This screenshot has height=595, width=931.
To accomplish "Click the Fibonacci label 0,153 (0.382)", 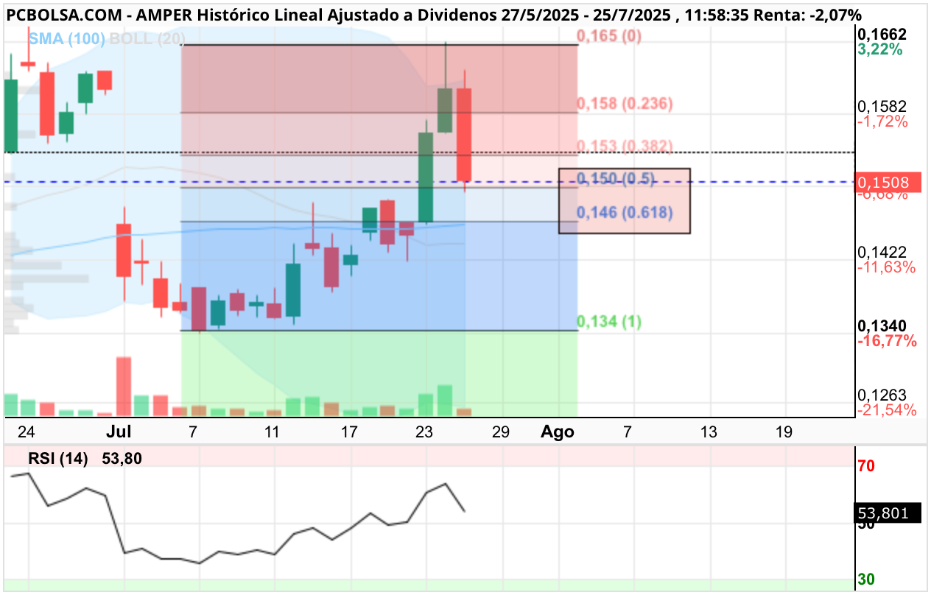I will coord(625,146).
